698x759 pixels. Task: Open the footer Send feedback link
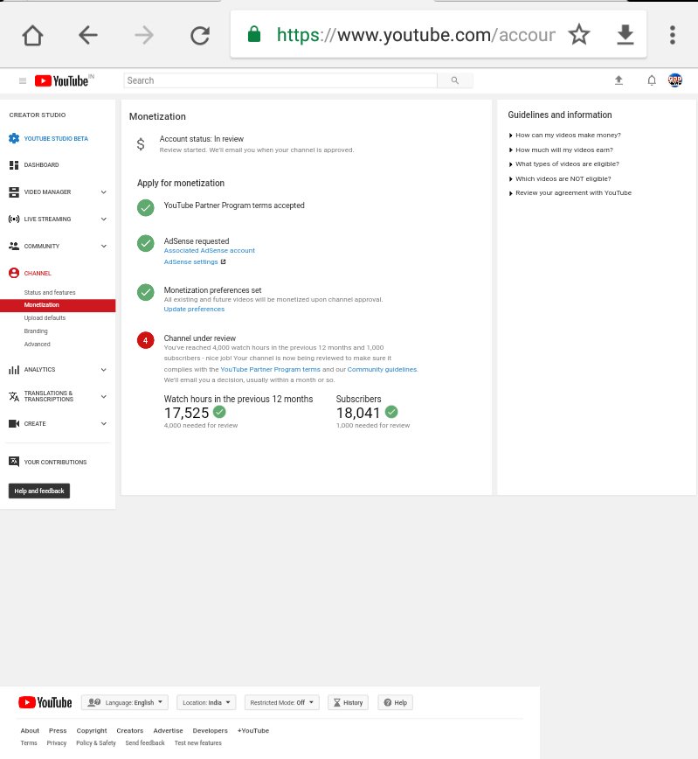point(145,743)
